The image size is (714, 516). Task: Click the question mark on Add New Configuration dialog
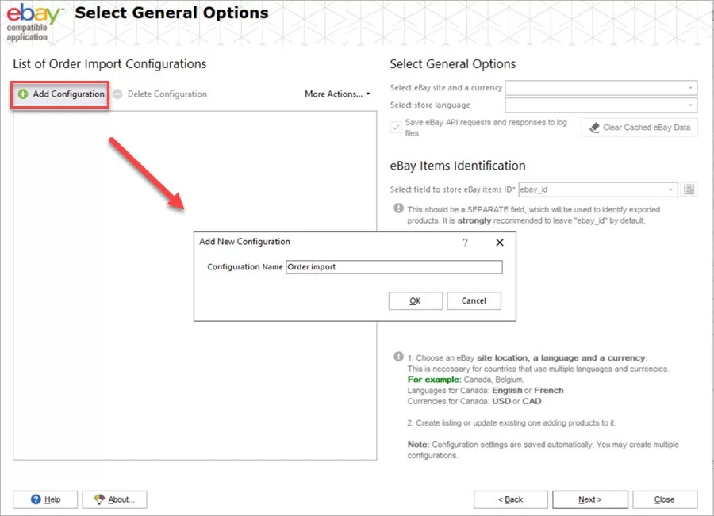[x=466, y=243]
